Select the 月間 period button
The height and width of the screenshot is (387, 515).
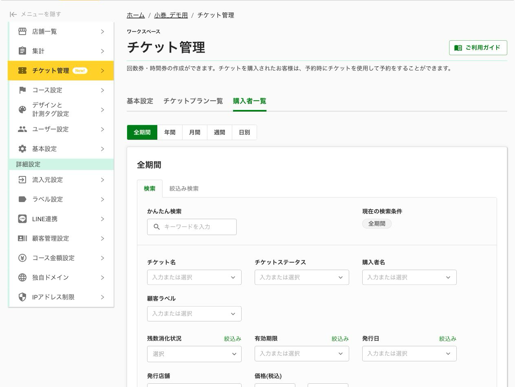(x=195, y=132)
